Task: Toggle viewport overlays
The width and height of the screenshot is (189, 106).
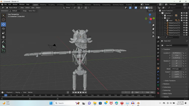Action: point(136,8)
